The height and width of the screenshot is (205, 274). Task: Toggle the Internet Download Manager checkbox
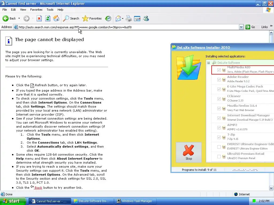pyautogui.click(x=219, y=118)
